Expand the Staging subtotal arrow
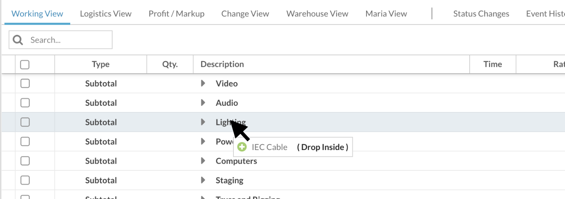 coord(203,180)
